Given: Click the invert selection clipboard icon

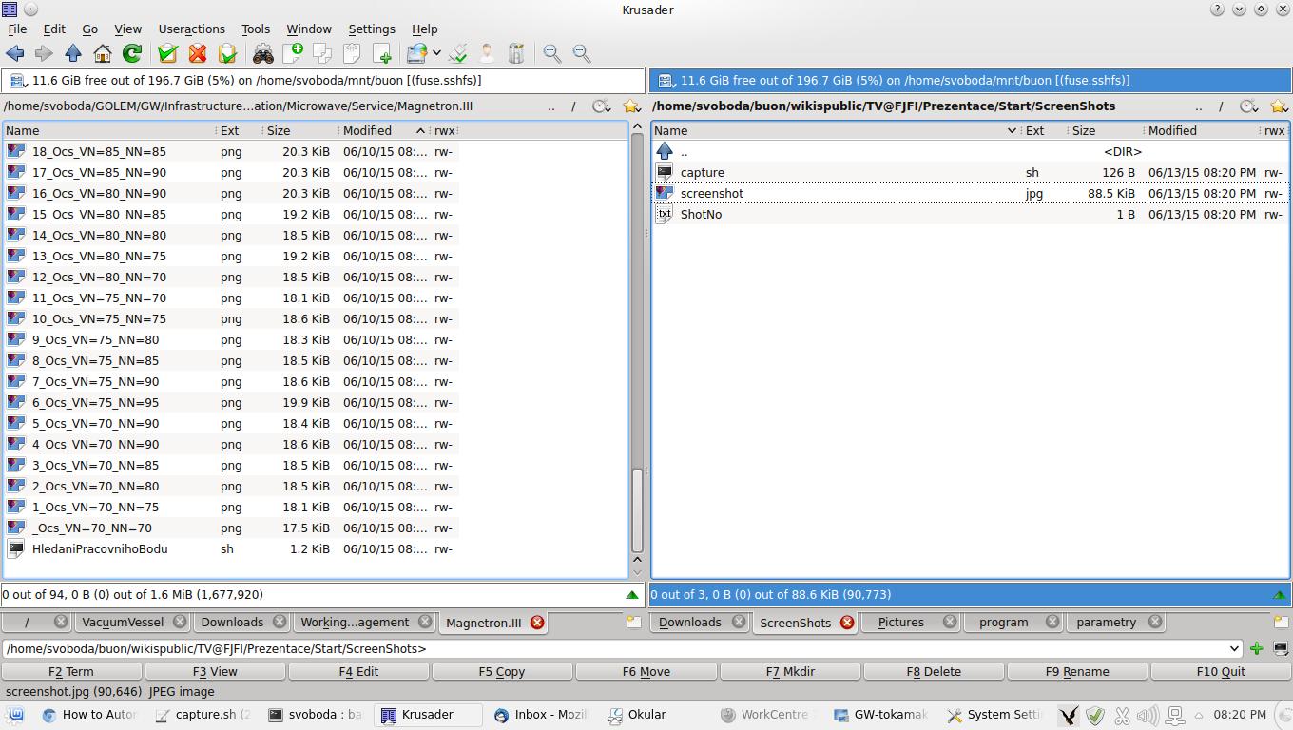Looking at the screenshot, I should pos(227,54).
